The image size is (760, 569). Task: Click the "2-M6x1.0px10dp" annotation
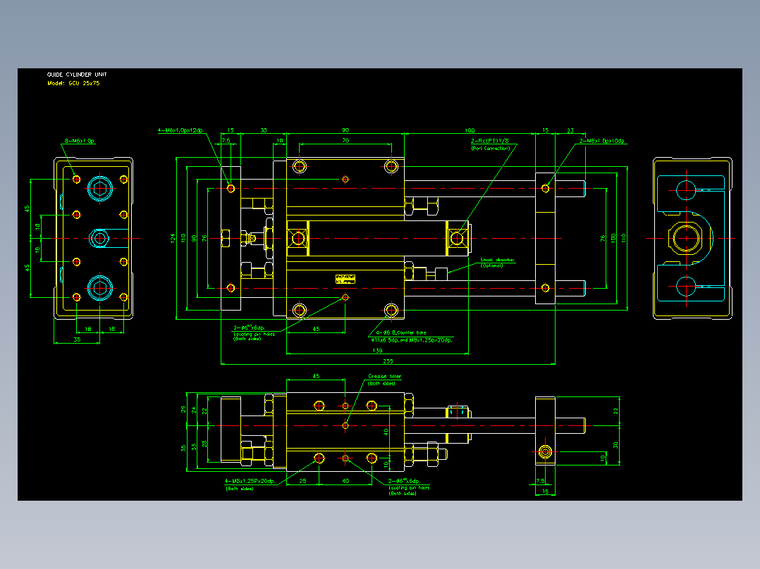pos(602,141)
